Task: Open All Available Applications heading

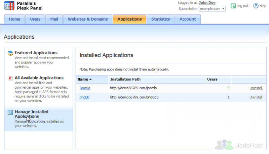Action: [x=39, y=78]
